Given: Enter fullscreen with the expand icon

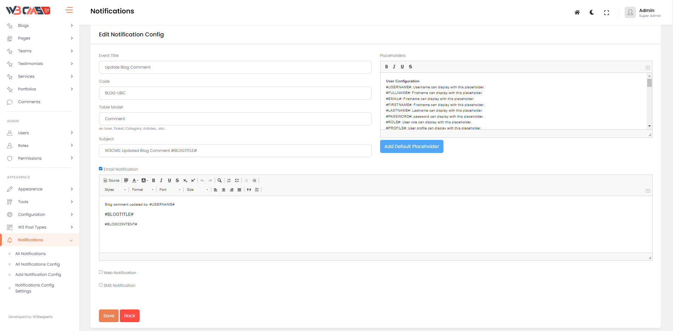Looking at the screenshot, I should click(x=607, y=13).
